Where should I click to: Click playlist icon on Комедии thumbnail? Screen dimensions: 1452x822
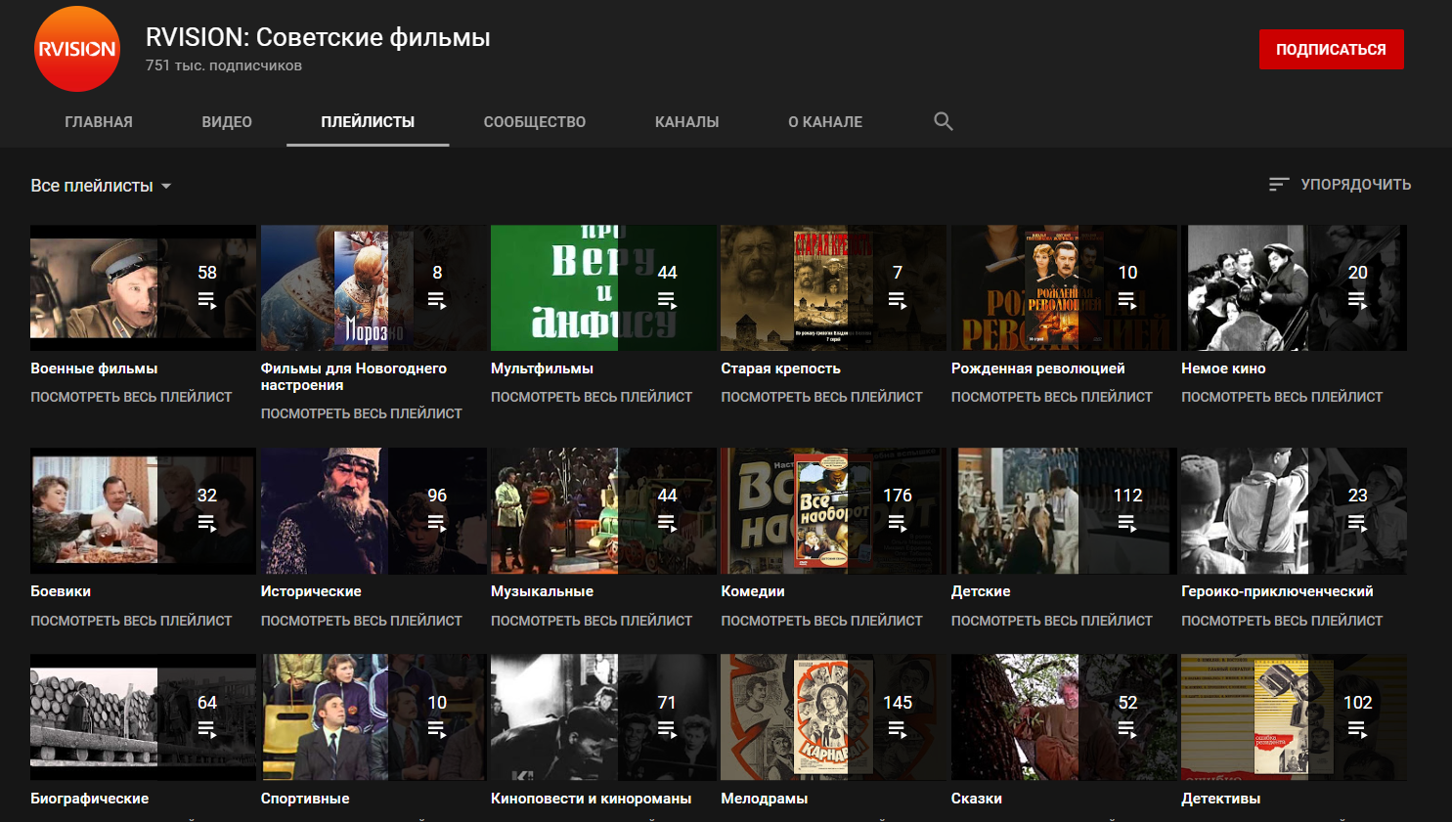897,523
